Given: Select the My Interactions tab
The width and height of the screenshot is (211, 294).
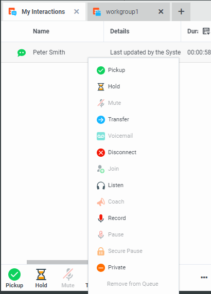Looking at the screenshot, I should (x=43, y=12).
